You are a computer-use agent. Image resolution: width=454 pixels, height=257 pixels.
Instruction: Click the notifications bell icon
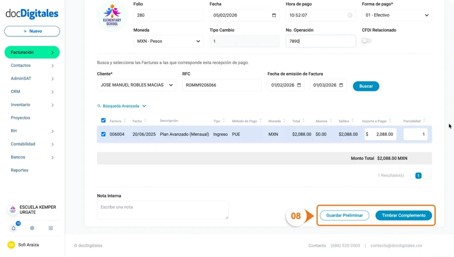[13, 228]
